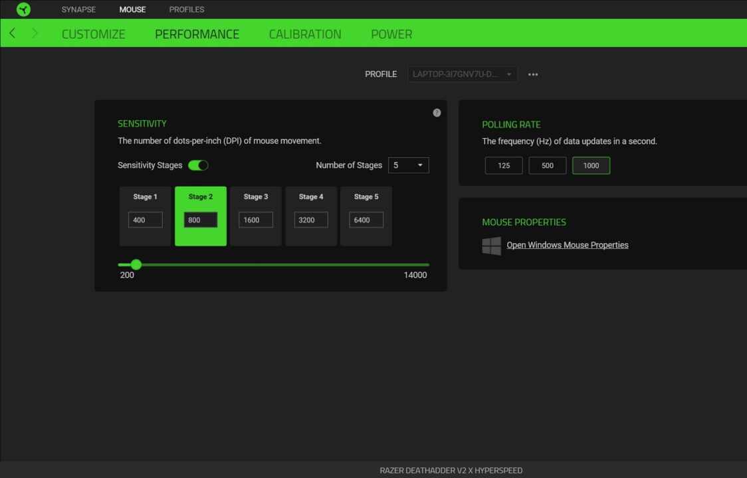Click the DPI sensitivity slider handle
Viewport: 747px width, 478px height.
point(136,264)
